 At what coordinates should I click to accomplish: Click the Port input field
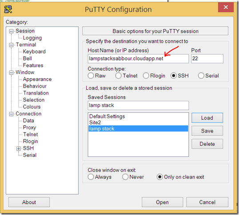tap(207, 59)
